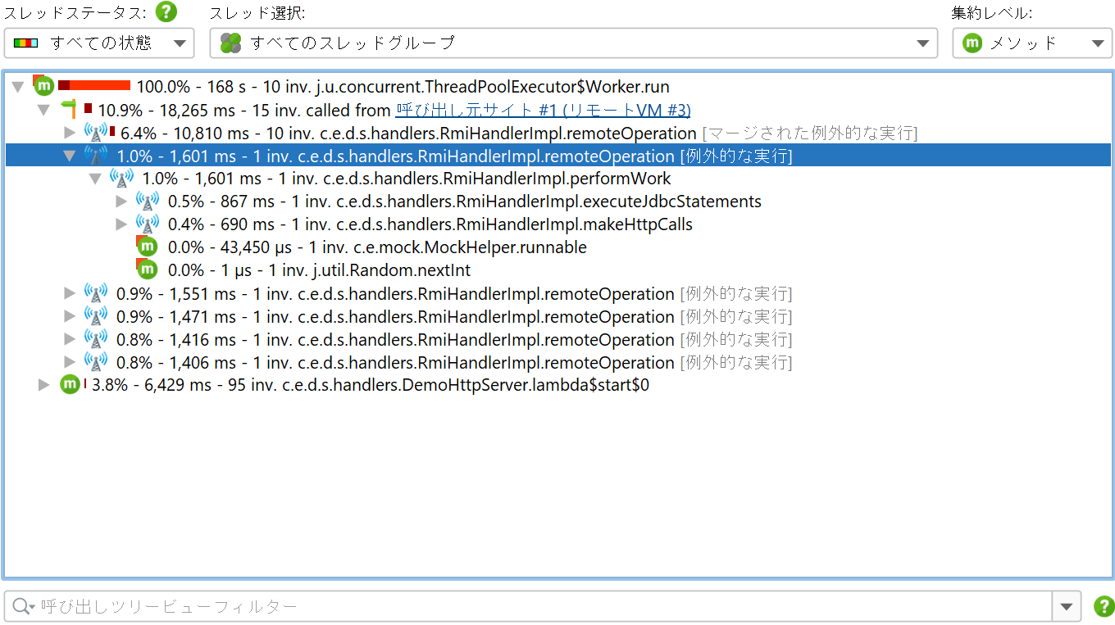This screenshot has height=625, width=1115.
Task: Click the スレッドステータス: label
Action: (x=75, y=13)
